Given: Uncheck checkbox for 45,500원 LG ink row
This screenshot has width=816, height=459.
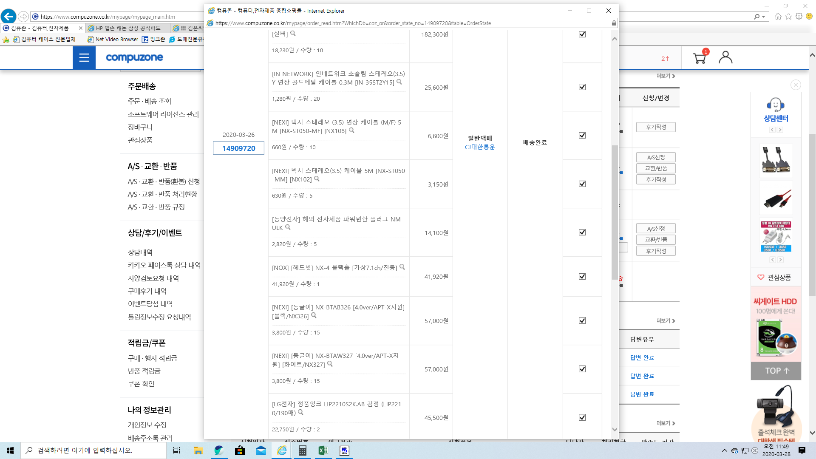Looking at the screenshot, I should [x=582, y=418].
